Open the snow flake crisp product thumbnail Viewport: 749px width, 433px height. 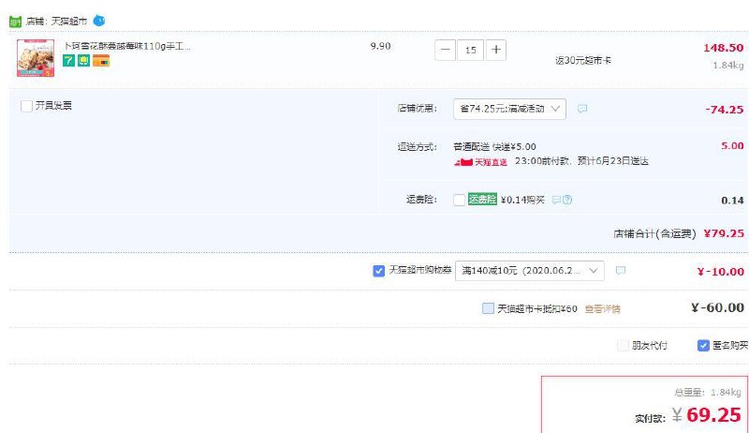[x=36, y=58]
